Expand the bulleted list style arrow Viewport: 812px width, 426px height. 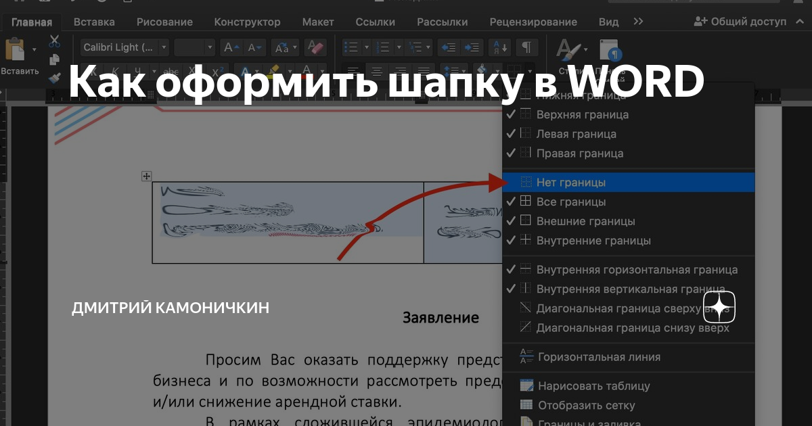(x=367, y=47)
